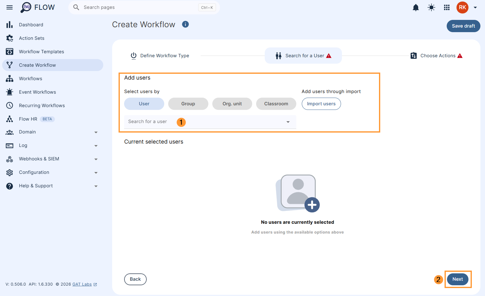The height and width of the screenshot is (296, 485).
Task: Click the Save draft button
Action: coord(463,26)
